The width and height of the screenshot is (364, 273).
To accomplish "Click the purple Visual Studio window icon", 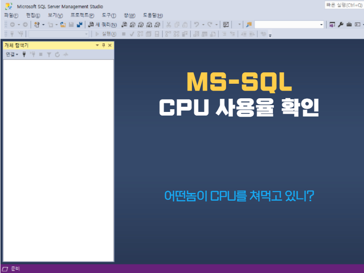I will pyautogui.click(x=332, y=25).
